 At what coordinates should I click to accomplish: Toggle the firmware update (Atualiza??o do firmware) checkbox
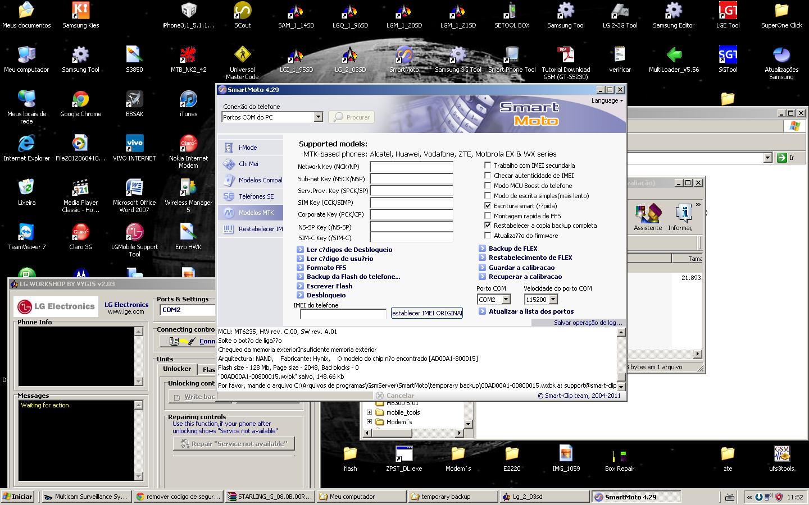click(488, 236)
